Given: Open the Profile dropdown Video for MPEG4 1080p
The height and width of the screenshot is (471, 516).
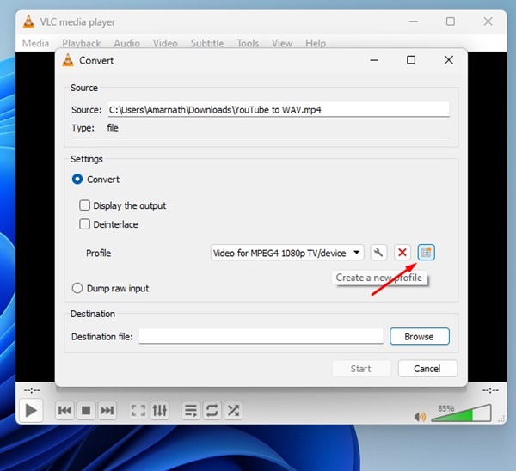Looking at the screenshot, I should 287,253.
